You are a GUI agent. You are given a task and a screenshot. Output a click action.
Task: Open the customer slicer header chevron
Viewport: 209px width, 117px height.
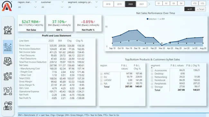point(62,2)
